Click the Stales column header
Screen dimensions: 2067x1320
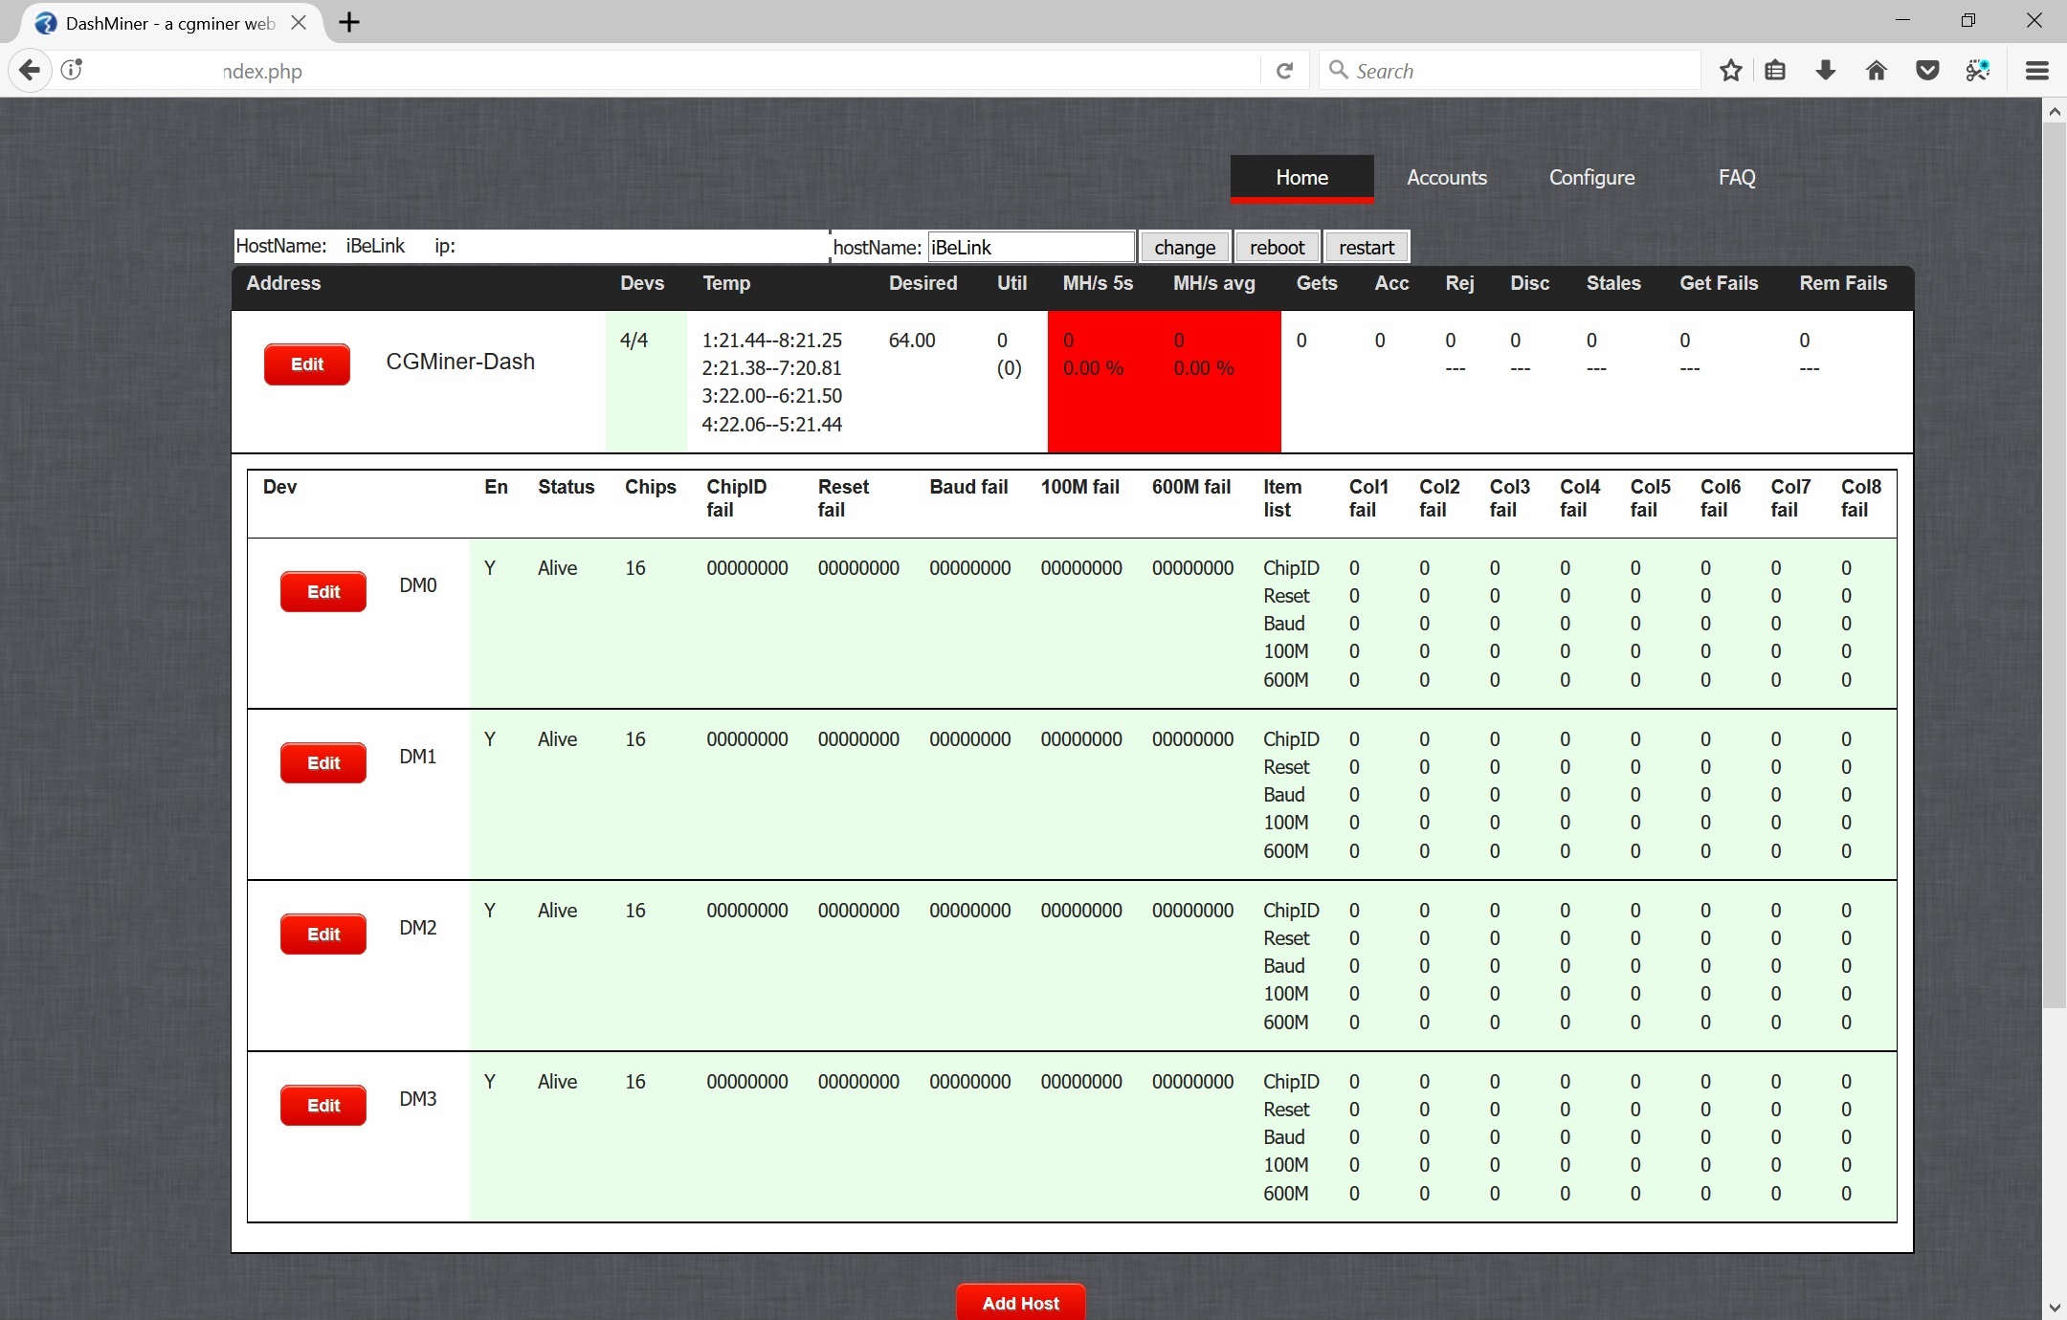tap(1613, 283)
